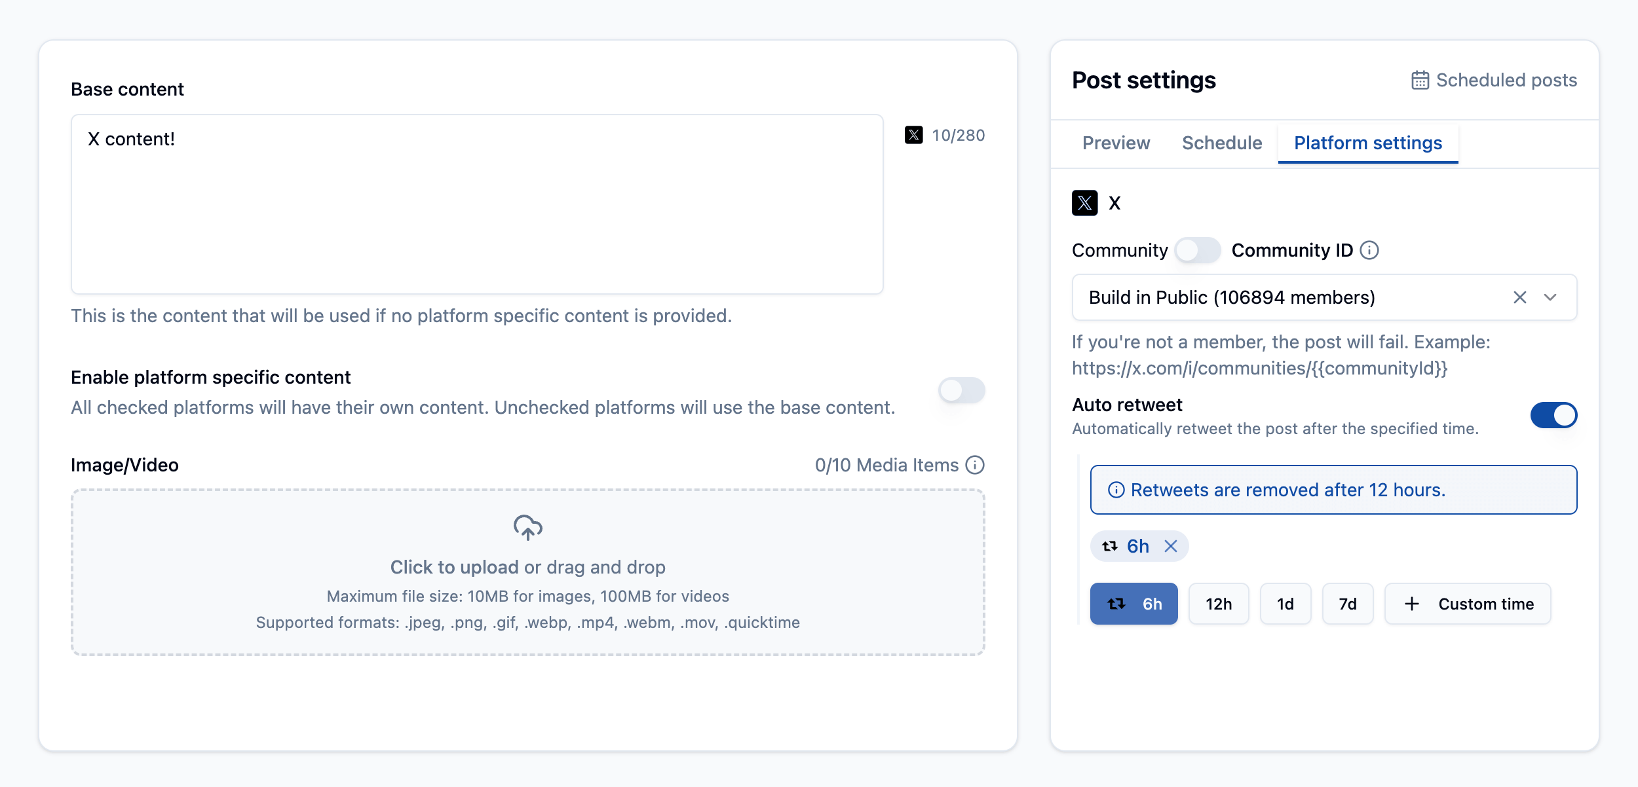Open the Media Items info icon
This screenshot has width=1638, height=787.
click(975, 465)
